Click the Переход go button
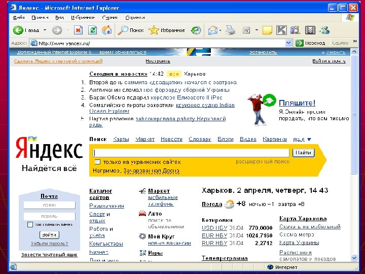Screen dimensions: 365x274 [x=311, y=43]
